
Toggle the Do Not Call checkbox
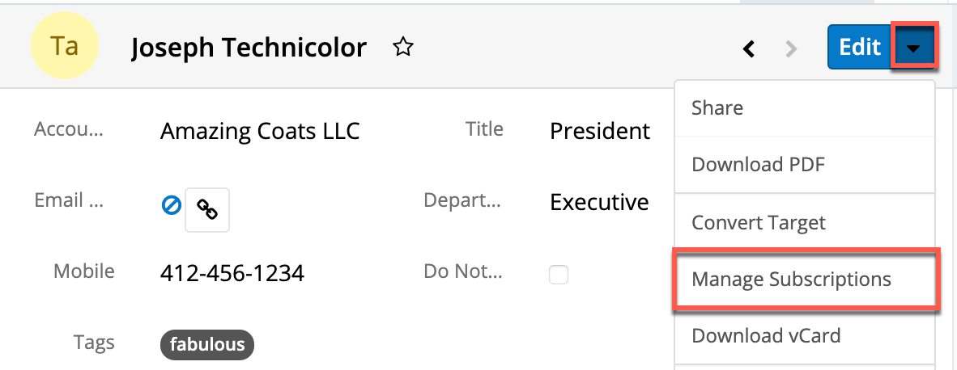coord(559,275)
